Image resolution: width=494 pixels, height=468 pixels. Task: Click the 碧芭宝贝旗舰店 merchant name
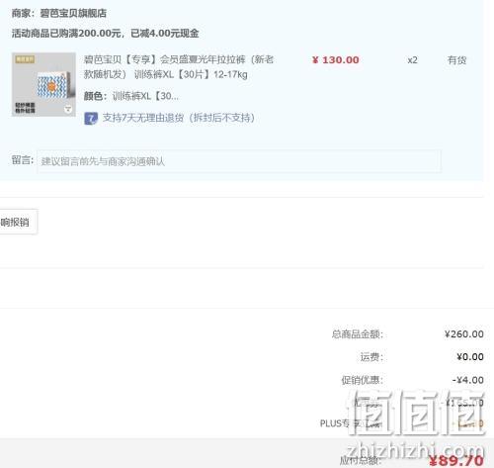73,13
